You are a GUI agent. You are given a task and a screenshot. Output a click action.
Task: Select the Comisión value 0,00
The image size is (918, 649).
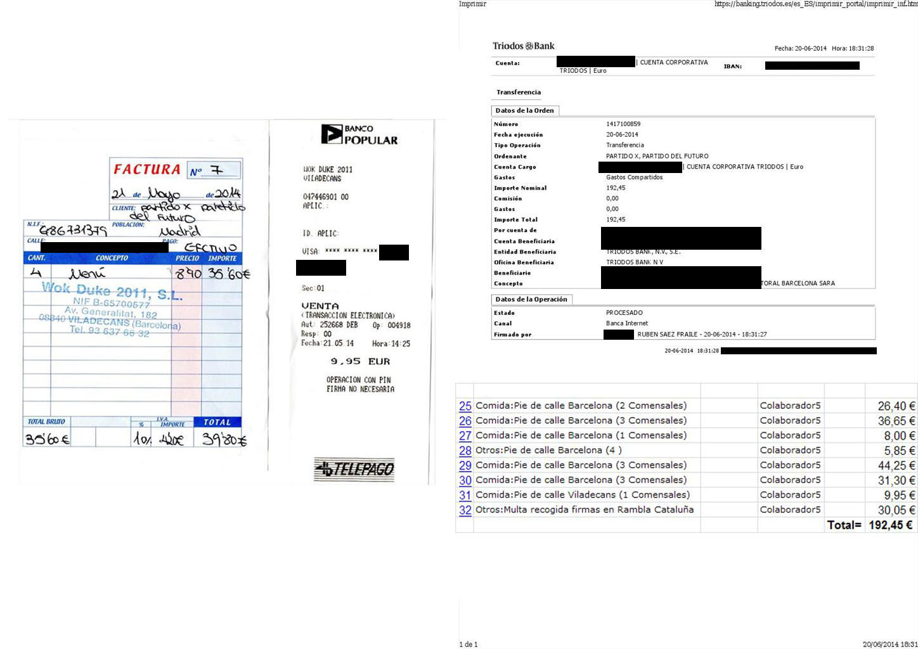click(612, 198)
